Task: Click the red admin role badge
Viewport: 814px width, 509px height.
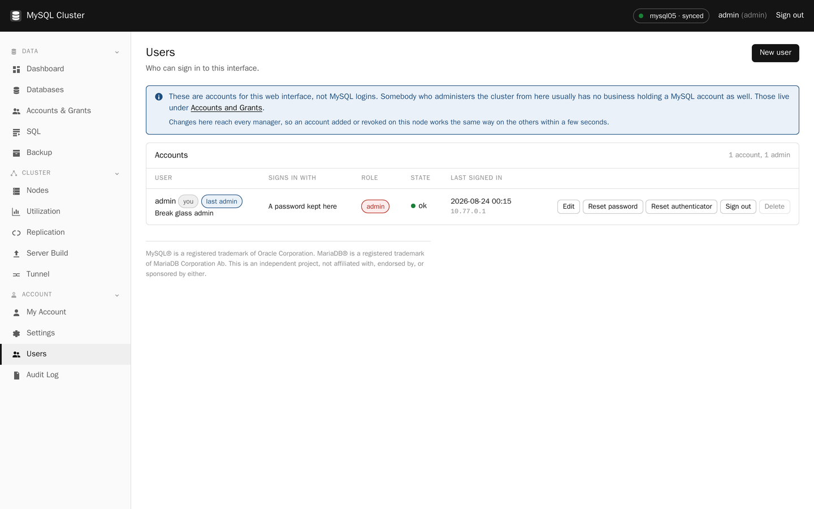Action: pos(375,206)
